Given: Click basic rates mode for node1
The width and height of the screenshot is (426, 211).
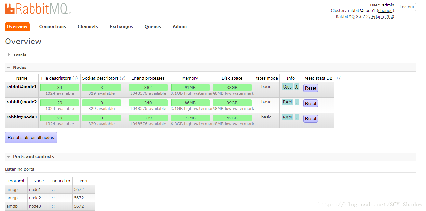Looking at the screenshot, I should pos(266,87).
